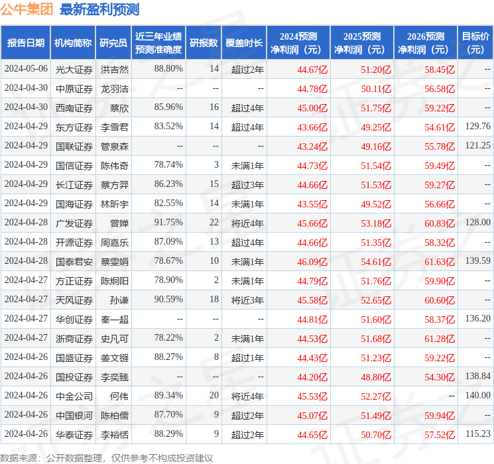Select the 国盛证券 institution cell
The width and height of the screenshot is (494, 464).
(74, 358)
